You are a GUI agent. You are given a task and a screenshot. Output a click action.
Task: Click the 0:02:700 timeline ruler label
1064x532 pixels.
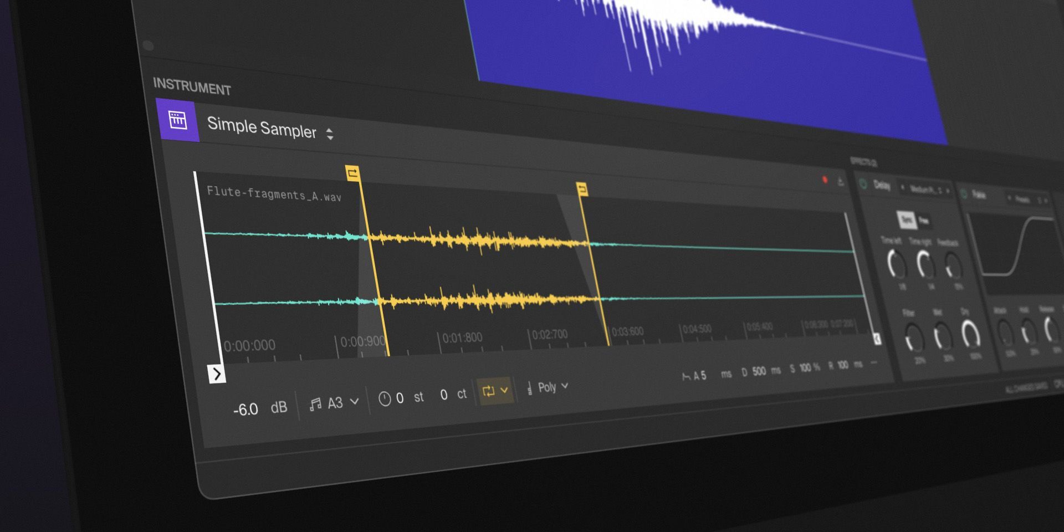(x=550, y=335)
